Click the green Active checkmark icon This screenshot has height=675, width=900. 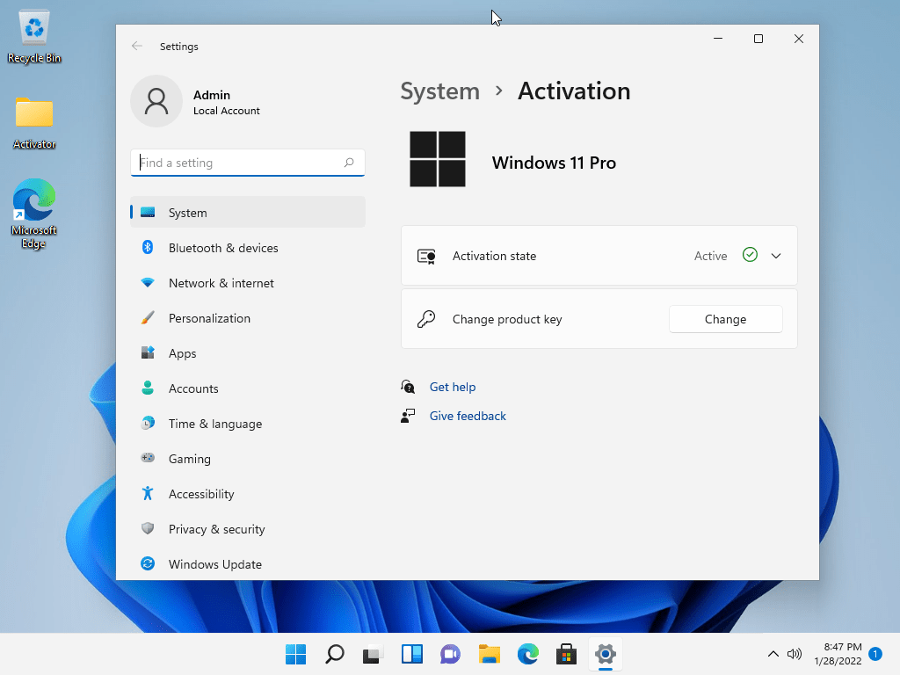[750, 255]
